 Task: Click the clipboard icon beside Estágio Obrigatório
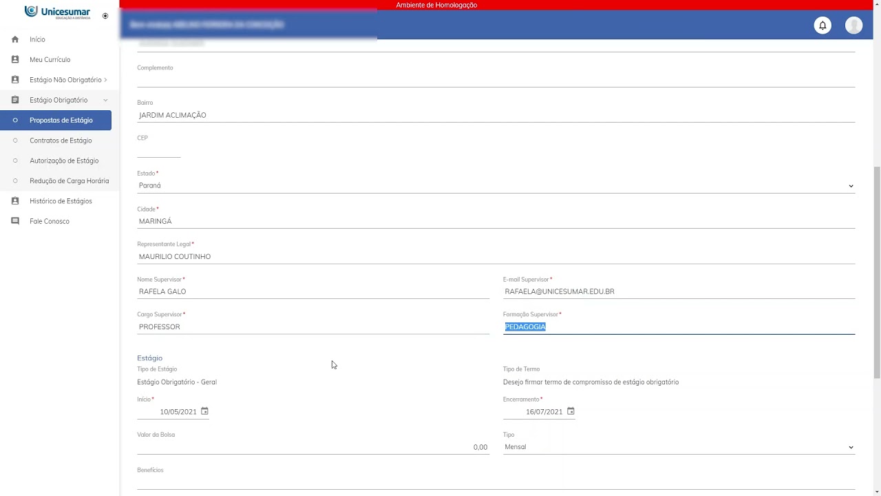(x=15, y=100)
